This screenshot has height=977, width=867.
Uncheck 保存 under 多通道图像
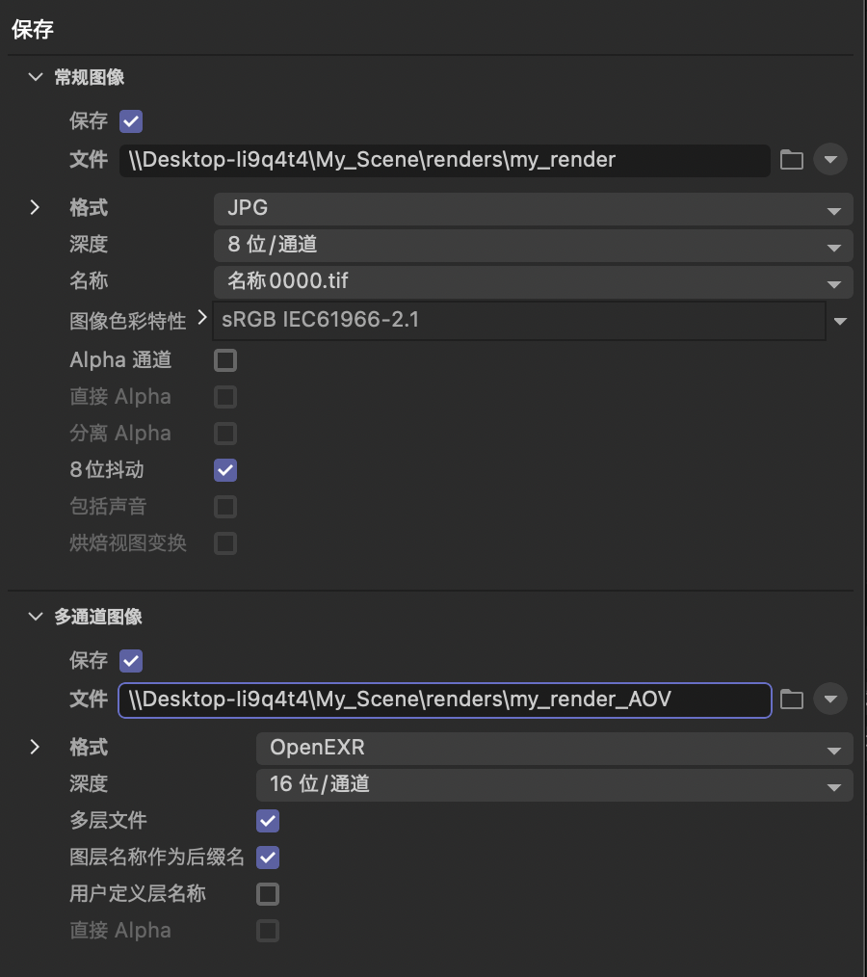[131, 661]
